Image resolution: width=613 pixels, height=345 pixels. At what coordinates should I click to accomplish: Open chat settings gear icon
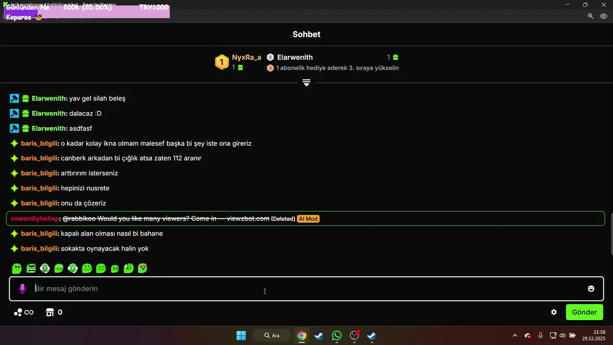(554, 312)
